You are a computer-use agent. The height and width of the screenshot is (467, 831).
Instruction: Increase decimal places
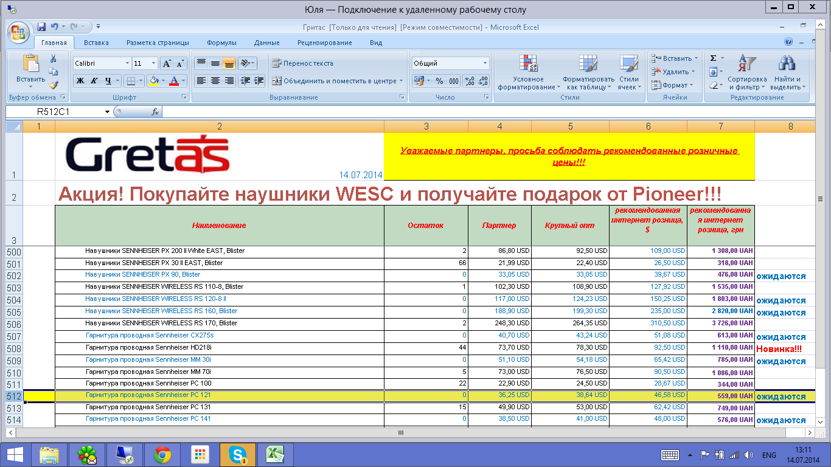point(470,81)
